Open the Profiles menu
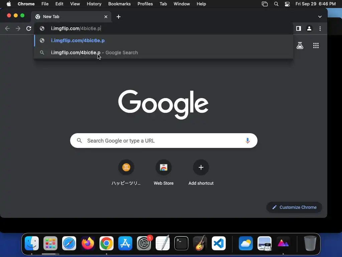Screen dimensions: 342x257 click(145, 4)
